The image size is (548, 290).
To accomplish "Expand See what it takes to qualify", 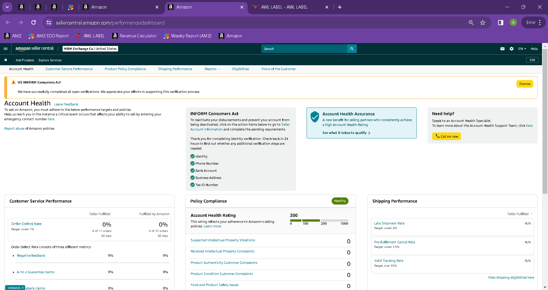I will pos(346,133).
